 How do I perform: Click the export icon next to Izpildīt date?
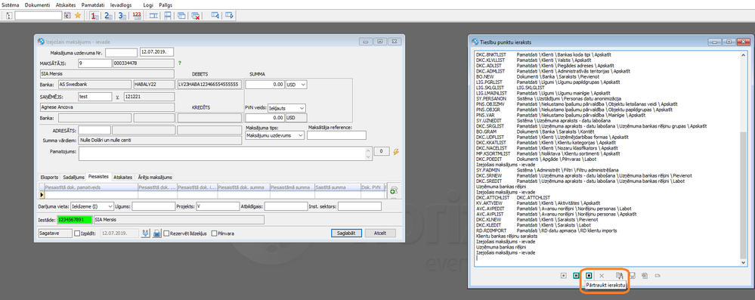(x=146, y=234)
